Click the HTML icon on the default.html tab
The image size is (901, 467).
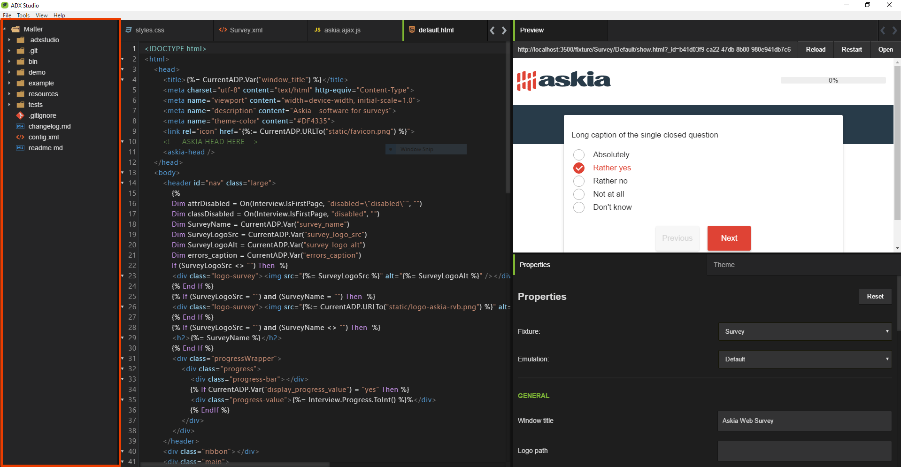[412, 30]
